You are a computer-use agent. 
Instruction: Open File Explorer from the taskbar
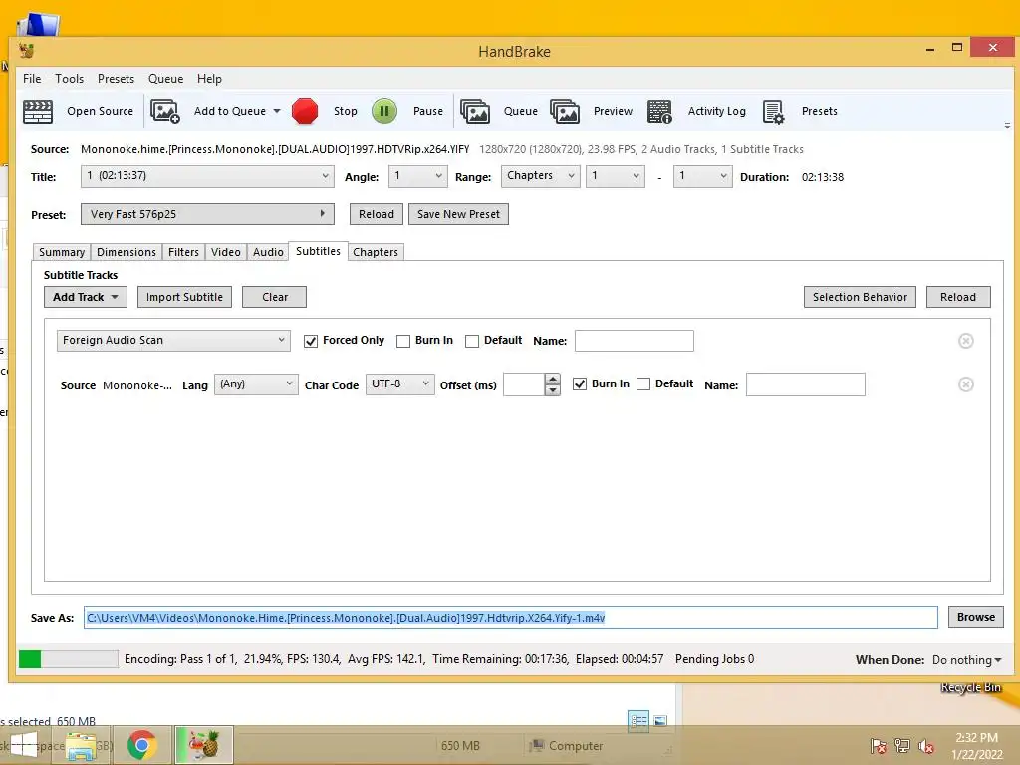click(x=82, y=745)
